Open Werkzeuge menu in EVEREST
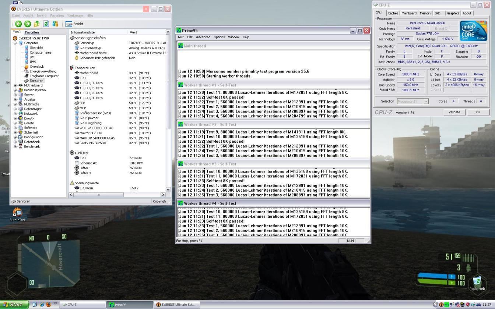 tap(75, 15)
